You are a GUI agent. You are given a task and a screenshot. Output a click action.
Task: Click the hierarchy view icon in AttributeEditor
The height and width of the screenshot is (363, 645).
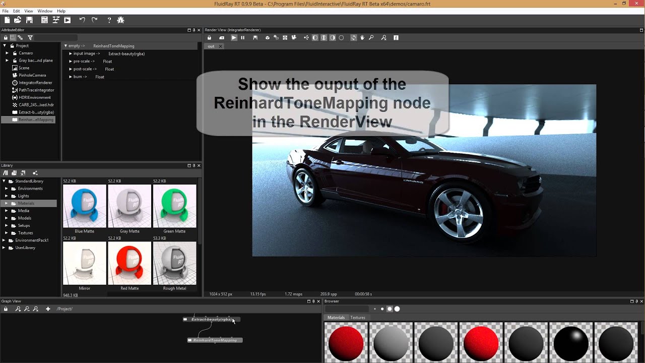(20, 37)
